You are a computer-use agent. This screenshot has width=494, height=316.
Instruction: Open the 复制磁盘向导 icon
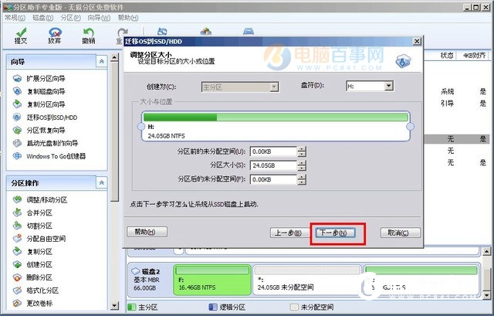pyautogui.click(x=17, y=91)
